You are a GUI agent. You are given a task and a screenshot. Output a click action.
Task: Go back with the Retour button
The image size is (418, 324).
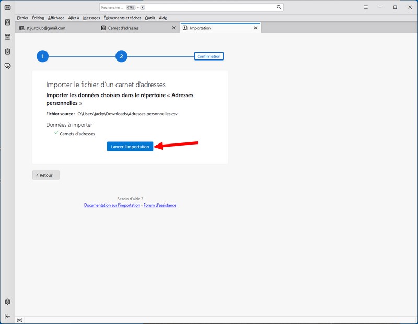46,175
